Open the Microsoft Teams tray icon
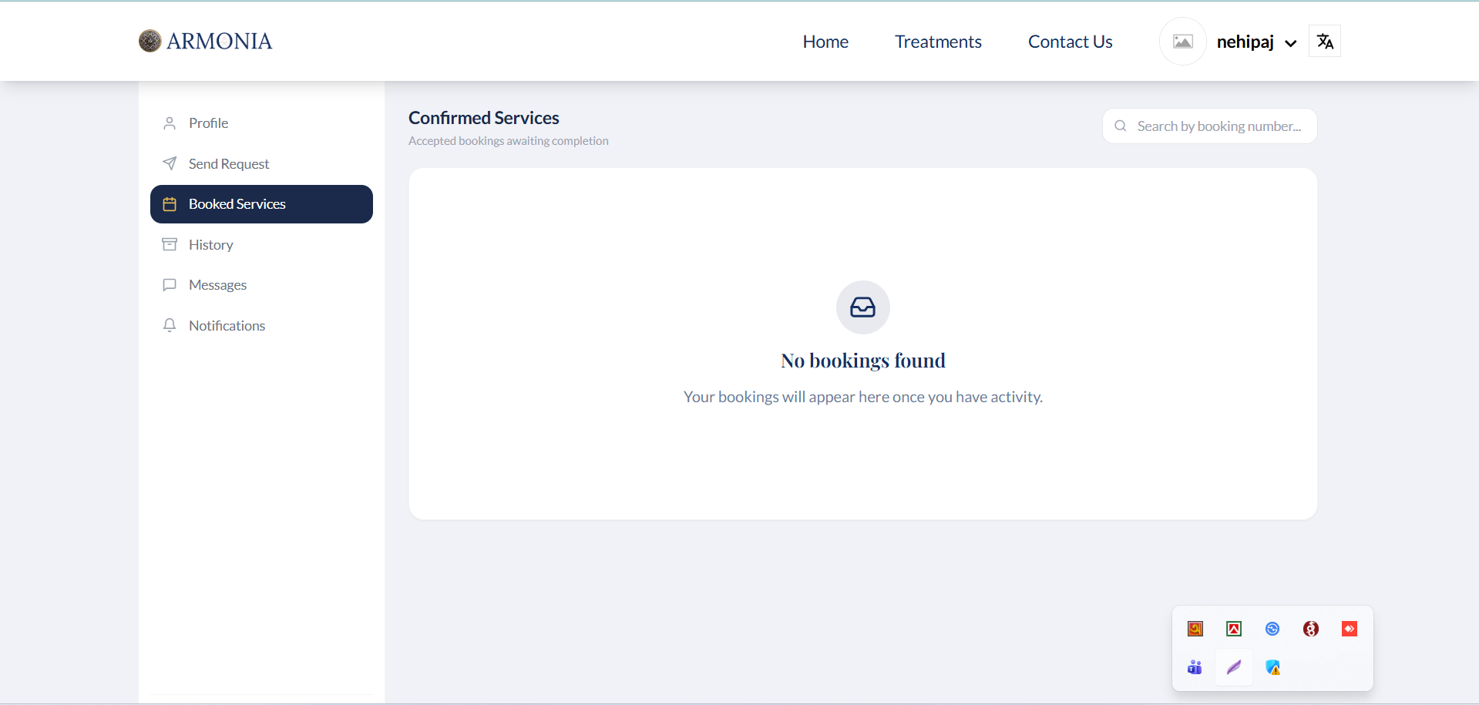The width and height of the screenshot is (1479, 705). (1195, 667)
